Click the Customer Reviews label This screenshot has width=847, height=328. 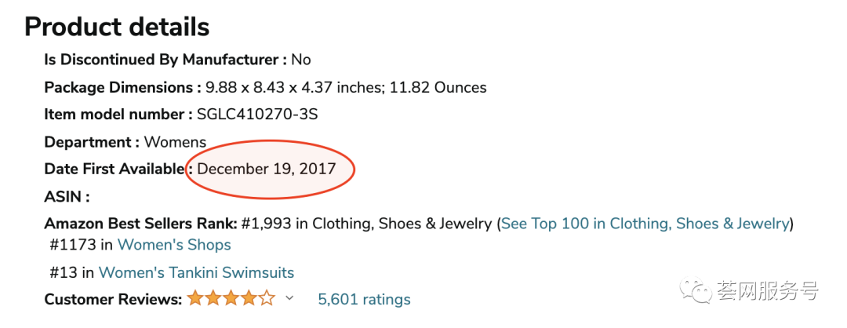click(x=113, y=299)
